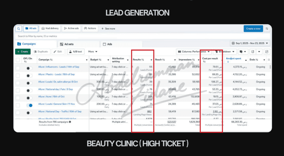Open Allure | Leads | General Skin | 11 Nov

(56, 104)
